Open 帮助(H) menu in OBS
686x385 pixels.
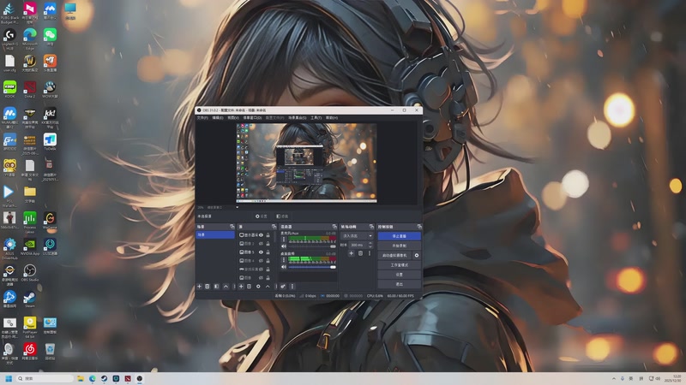332,117
